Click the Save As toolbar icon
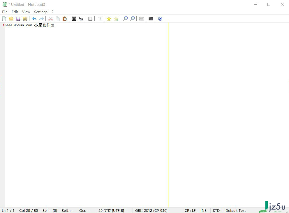Viewport: 289px width, 213px height. pos(25,19)
